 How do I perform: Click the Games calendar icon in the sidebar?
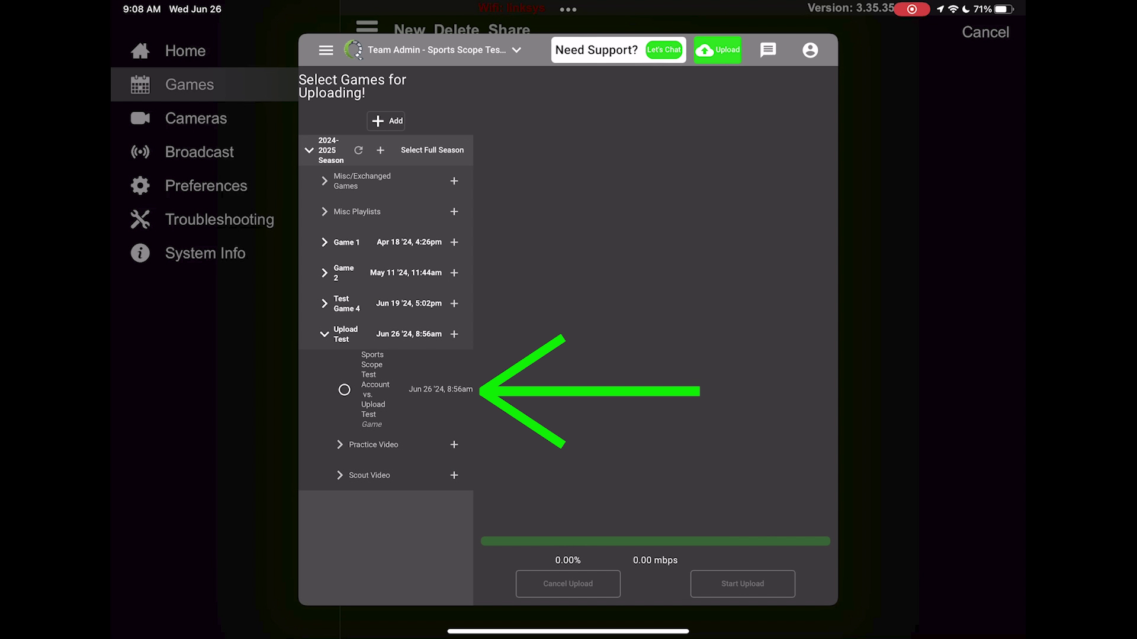[x=140, y=85]
